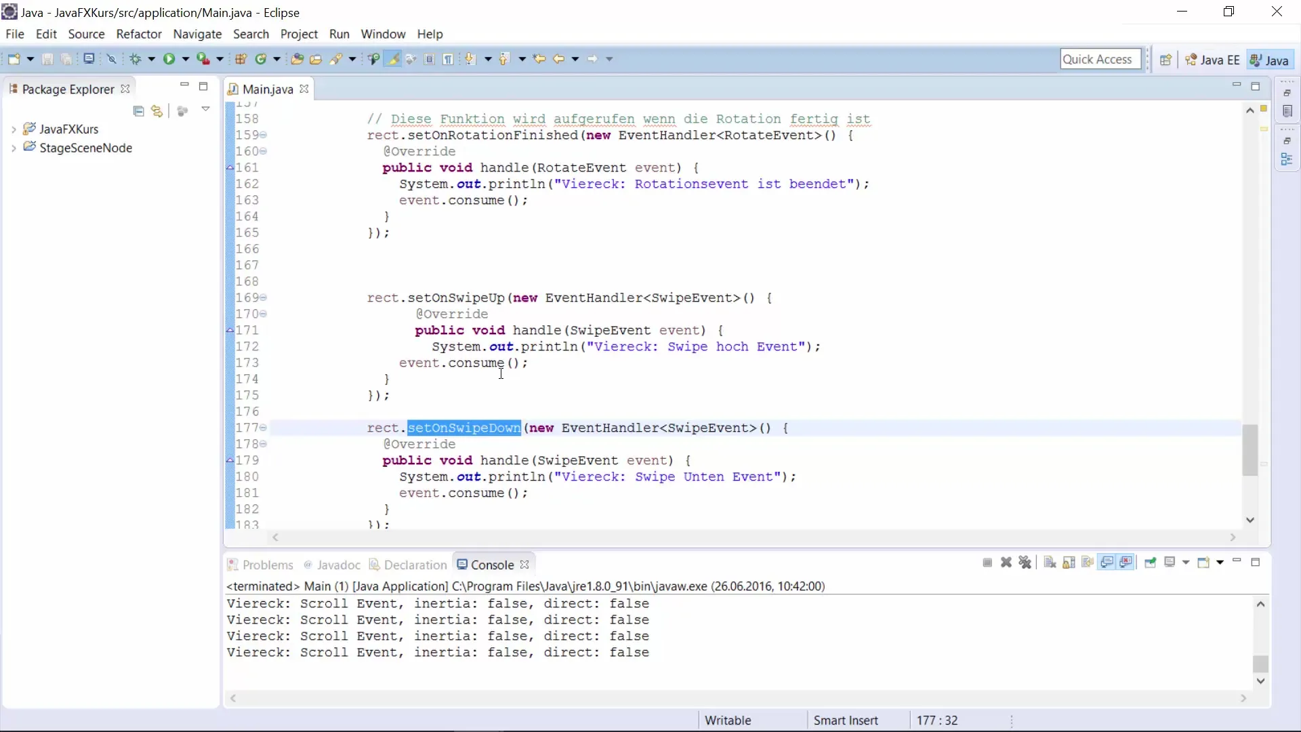Open the Refactor menu
The height and width of the screenshot is (732, 1301).
tap(139, 34)
